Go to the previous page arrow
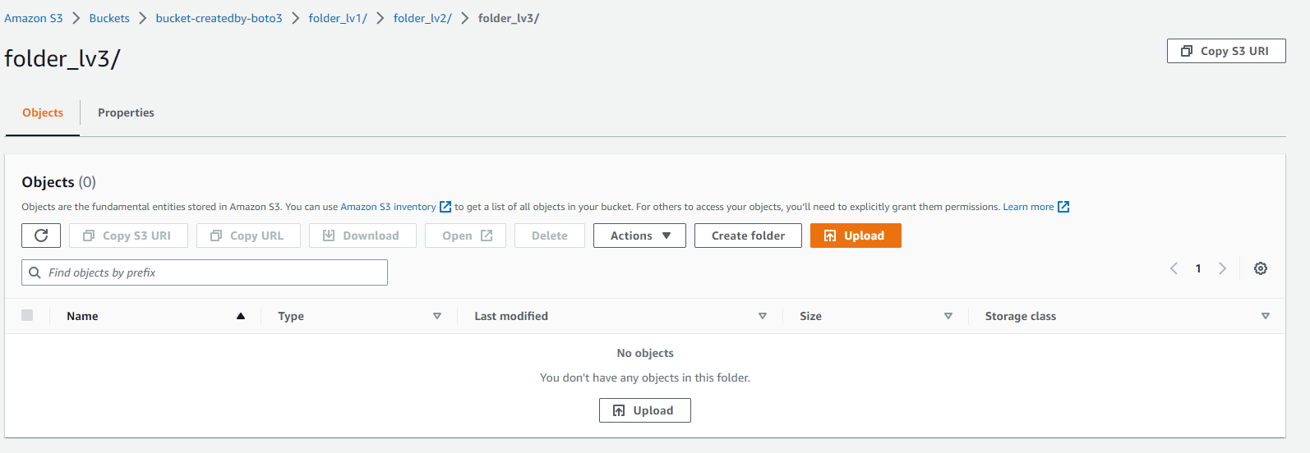Screen dimensions: 1310x453 pos(1174,268)
